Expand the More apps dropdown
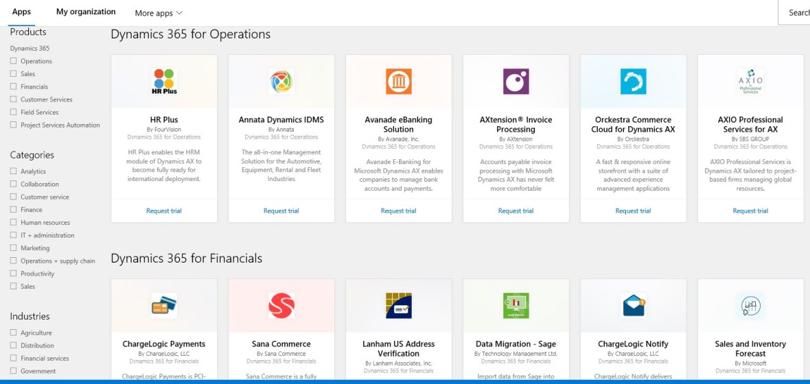Viewport: 810px width, 384px height. click(159, 13)
